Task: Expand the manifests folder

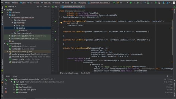Action: [x=7, y=12]
